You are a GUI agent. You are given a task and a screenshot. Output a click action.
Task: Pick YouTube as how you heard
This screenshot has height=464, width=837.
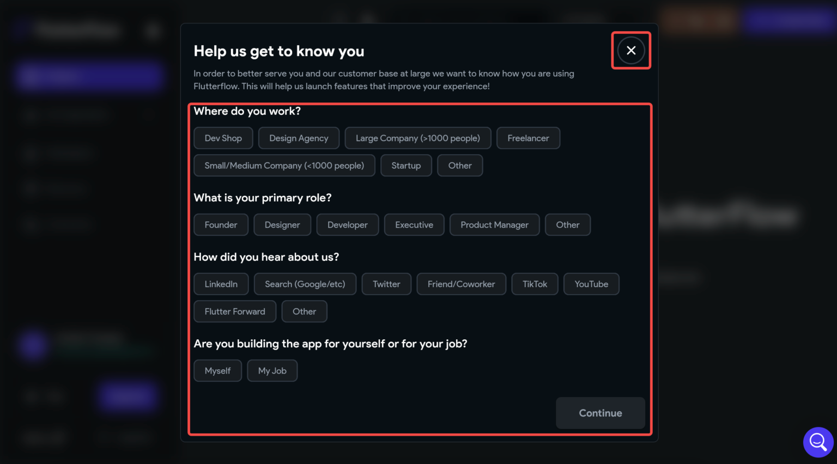click(x=591, y=284)
